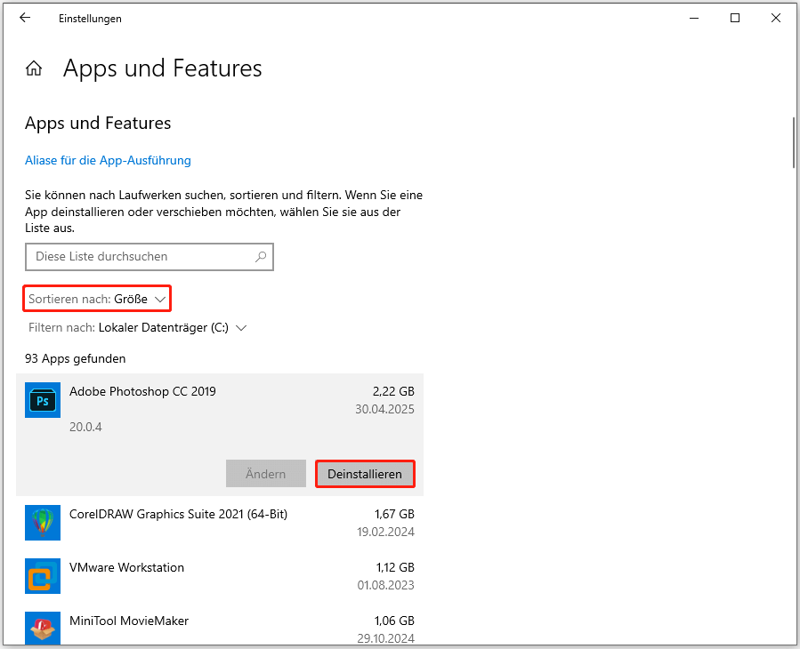The image size is (800, 649).
Task: Open the 'Filtern nach' drive dropdown
Action: pos(137,328)
